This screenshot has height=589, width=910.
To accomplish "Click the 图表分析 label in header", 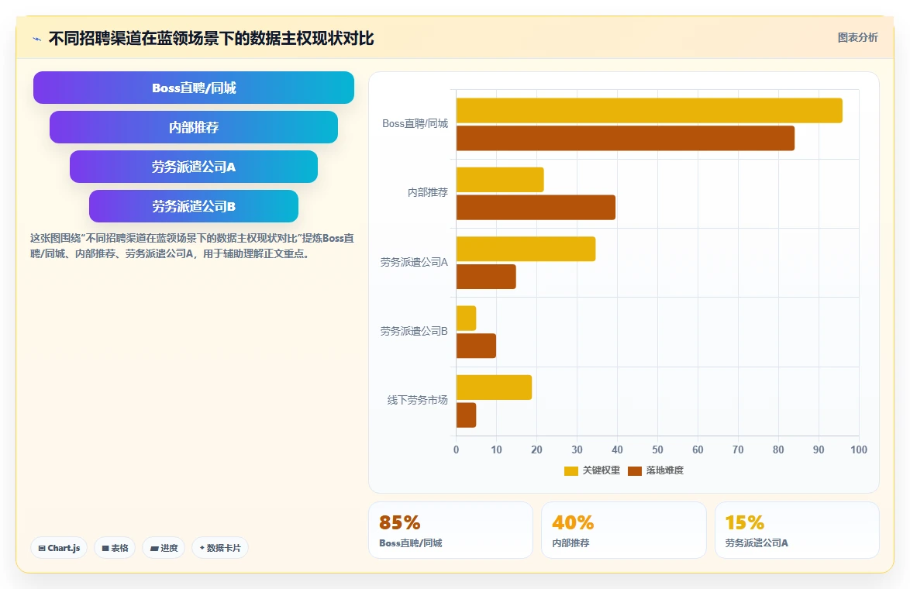I will tap(857, 38).
